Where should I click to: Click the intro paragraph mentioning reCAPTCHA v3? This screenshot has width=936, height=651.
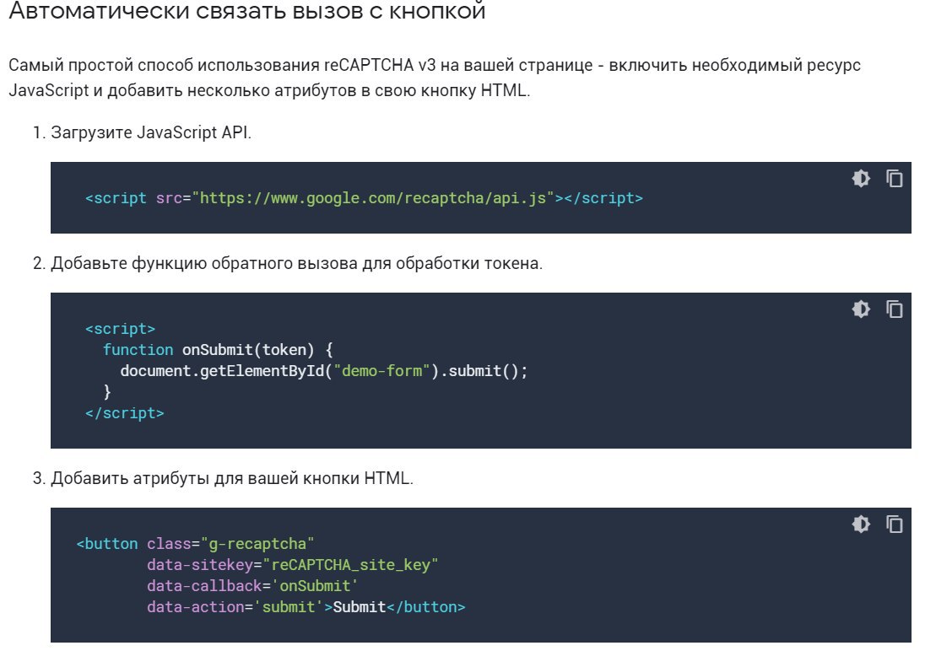pos(435,78)
